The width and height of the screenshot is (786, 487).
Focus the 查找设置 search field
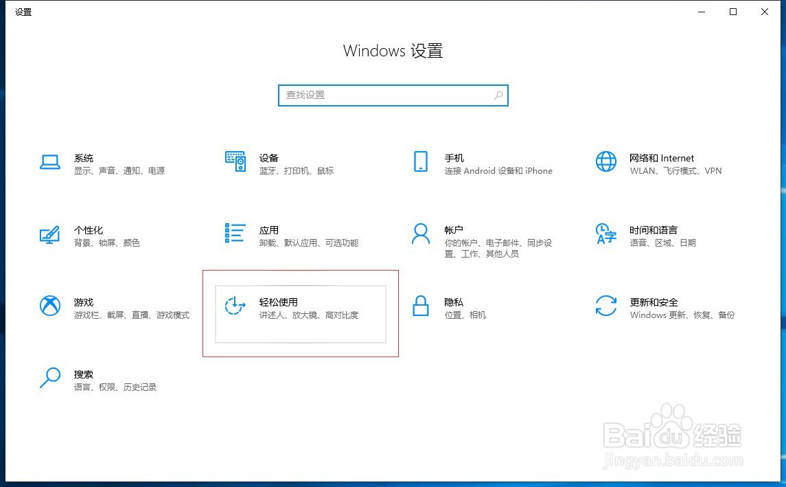(393, 95)
